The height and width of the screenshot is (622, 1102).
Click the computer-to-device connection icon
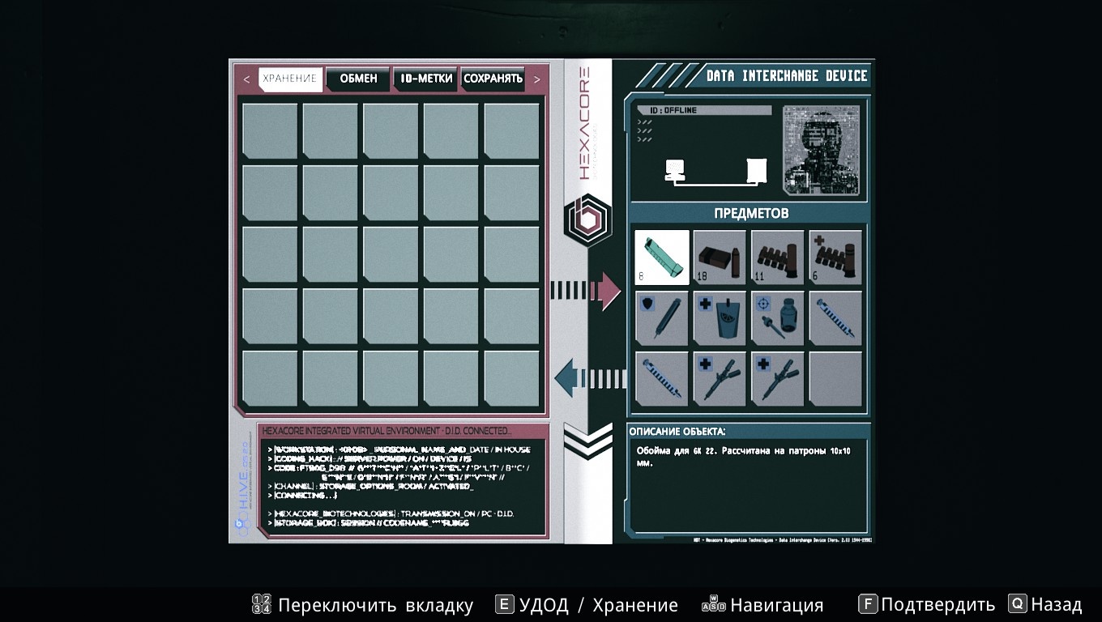715,171
